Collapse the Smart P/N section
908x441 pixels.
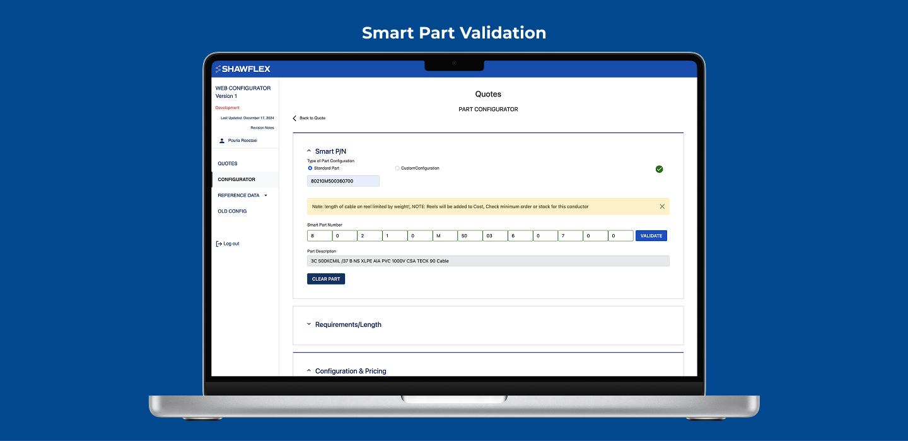(x=309, y=151)
